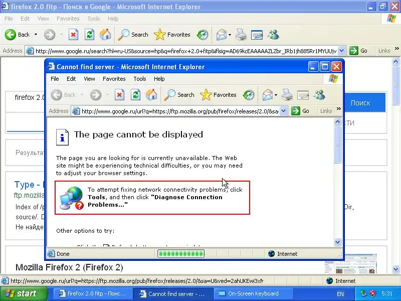Switch to On-Screen Keyboard taskbar button

point(253,293)
